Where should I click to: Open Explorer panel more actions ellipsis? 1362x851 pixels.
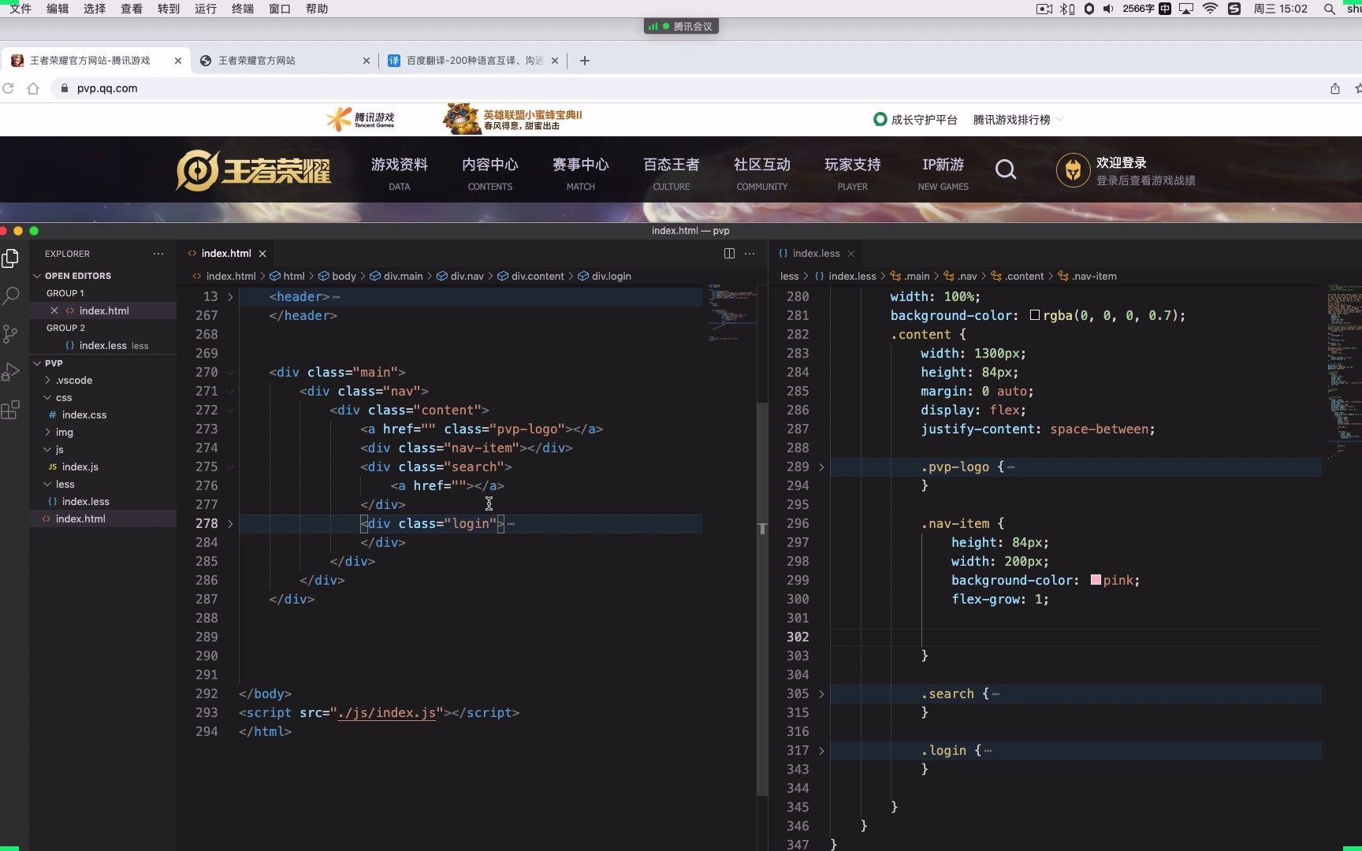158,254
